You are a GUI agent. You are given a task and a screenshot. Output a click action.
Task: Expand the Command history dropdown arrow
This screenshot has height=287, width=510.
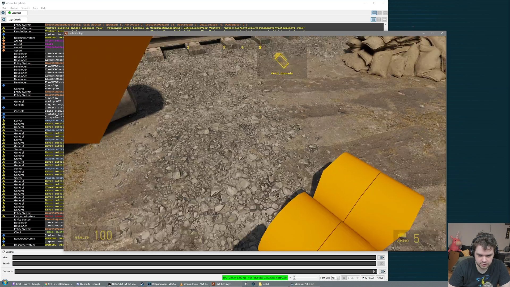(x=375, y=272)
